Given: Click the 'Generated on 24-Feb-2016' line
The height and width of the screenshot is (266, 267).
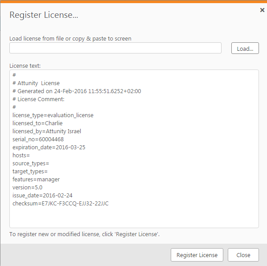Looking at the screenshot, I should [x=77, y=91].
